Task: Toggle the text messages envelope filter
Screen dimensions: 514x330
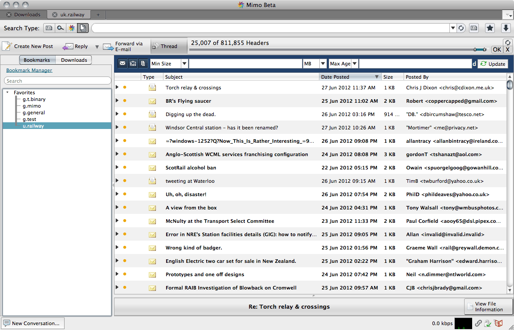Action: pyautogui.click(x=122, y=64)
